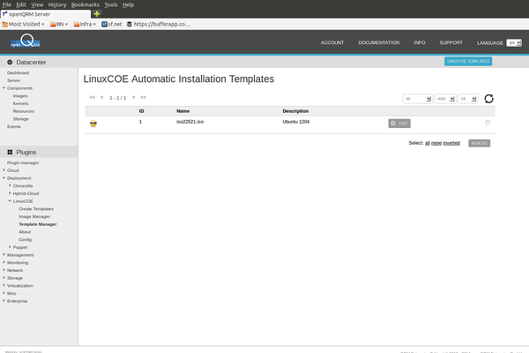Open the Infra bookmarks folder
Image resolution: width=529 pixels, height=353 pixels.
click(x=85, y=24)
